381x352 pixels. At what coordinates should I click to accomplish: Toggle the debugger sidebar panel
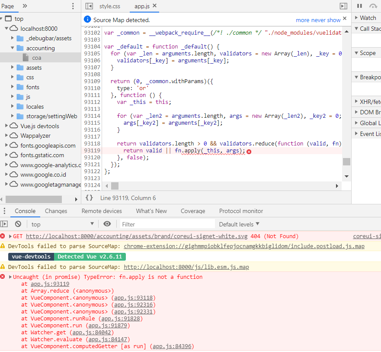tap(343, 6)
